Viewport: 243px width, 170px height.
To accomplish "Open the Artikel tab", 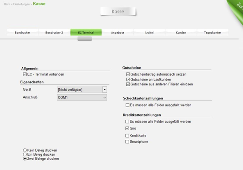I will [149, 32].
